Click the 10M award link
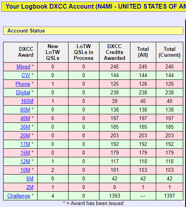 [x=25, y=170]
